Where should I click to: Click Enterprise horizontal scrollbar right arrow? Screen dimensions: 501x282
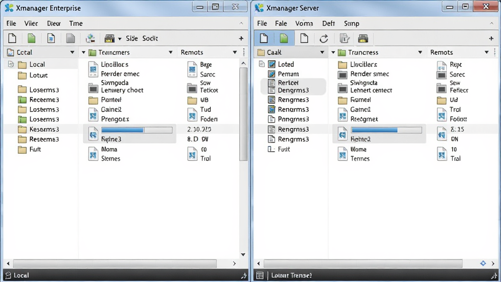tap(234, 263)
